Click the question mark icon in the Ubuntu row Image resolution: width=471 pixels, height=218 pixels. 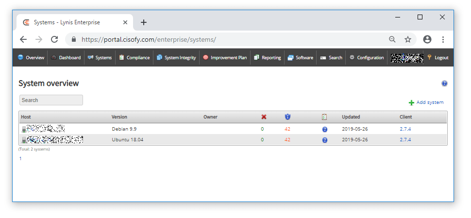click(x=325, y=140)
